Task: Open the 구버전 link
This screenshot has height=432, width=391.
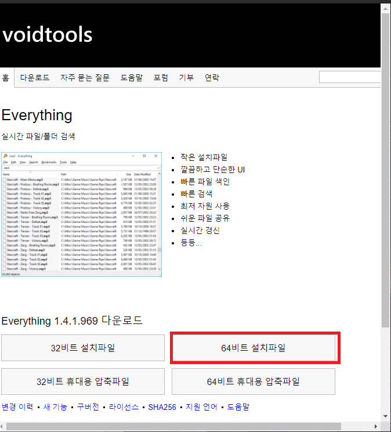Action: click(88, 407)
